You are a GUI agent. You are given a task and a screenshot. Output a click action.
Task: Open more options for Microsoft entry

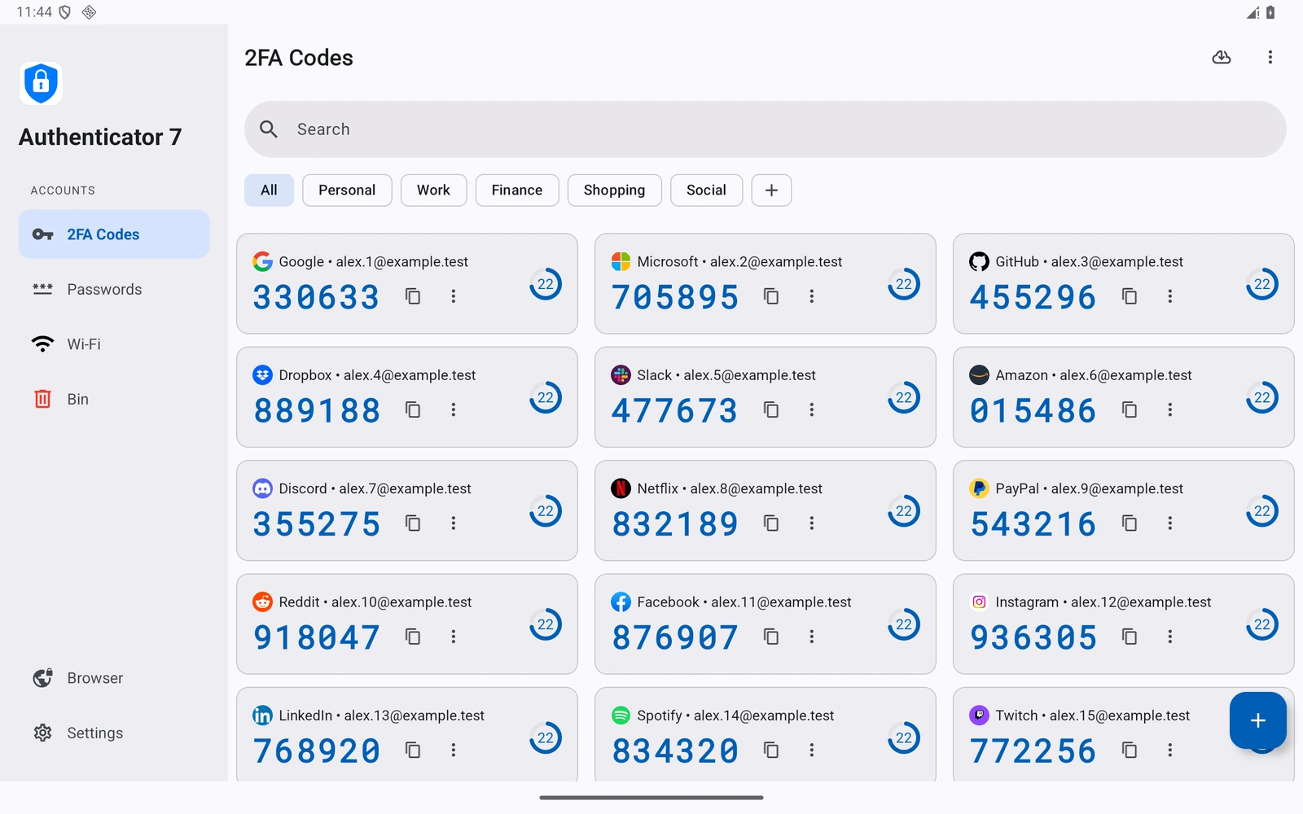pos(812,296)
